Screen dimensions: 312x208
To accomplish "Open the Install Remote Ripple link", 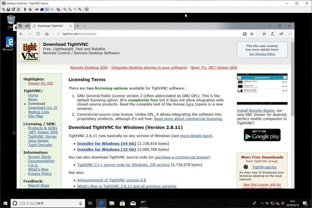I will point(255,111).
